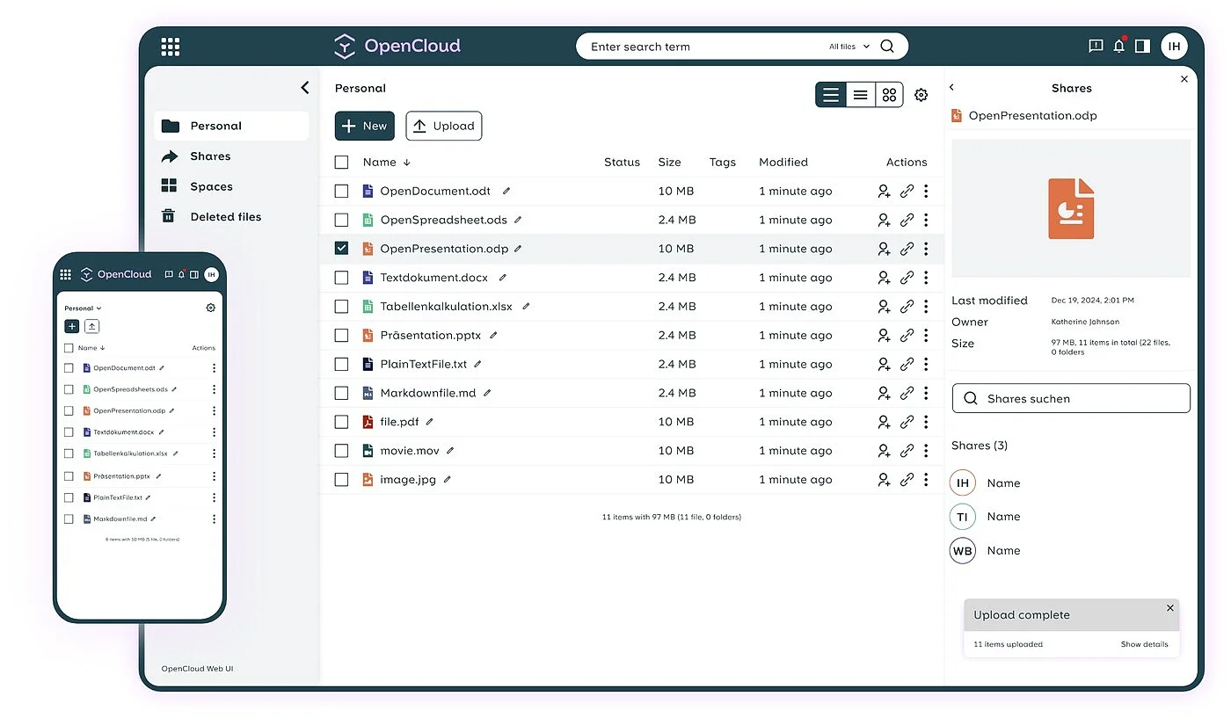The height and width of the screenshot is (718, 1231).
Task: Open the app launcher grid in desktop header
Action: point(171,47)
